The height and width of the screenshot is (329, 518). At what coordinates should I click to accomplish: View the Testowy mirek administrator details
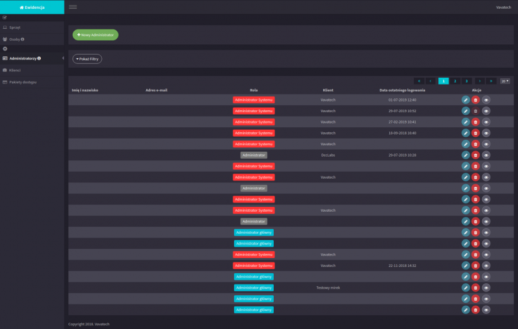(x=486, y=288)
